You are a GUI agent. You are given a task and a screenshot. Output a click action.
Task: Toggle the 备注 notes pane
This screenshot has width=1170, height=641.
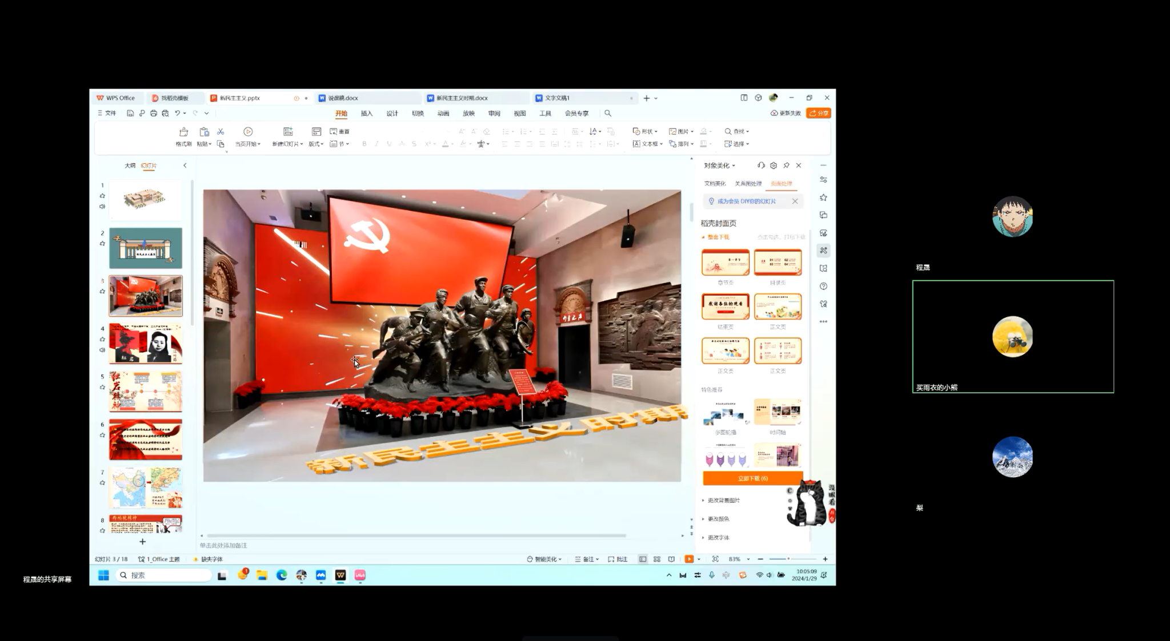[587, 559]
